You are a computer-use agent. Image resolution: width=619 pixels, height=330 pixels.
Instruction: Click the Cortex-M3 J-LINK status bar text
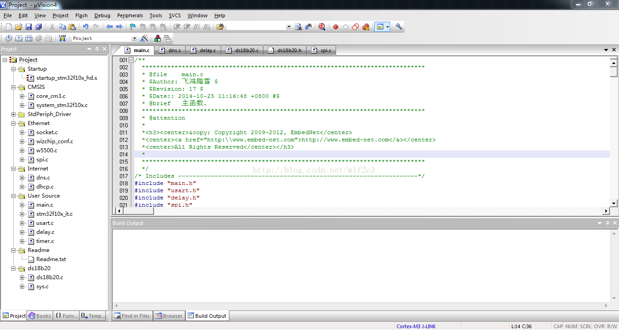(x=416, y=326)
